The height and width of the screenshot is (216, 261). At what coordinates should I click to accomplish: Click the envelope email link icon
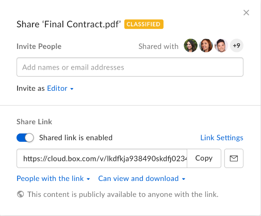point(234,158)
